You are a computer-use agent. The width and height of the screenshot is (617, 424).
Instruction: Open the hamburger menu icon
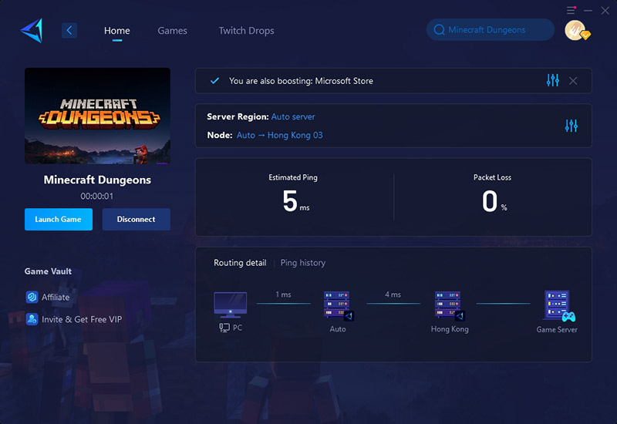click(571, 11)
